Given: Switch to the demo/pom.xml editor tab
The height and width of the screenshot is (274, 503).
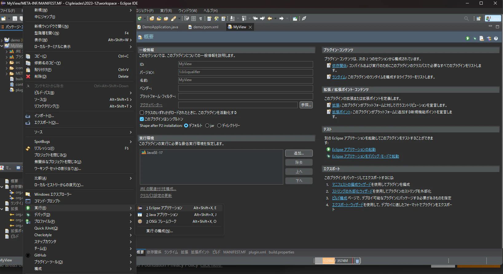Looking at the screenshot, I should click(203, 27).
